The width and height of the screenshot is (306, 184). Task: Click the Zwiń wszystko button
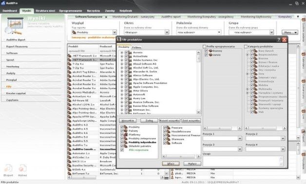tap(191, 121)
